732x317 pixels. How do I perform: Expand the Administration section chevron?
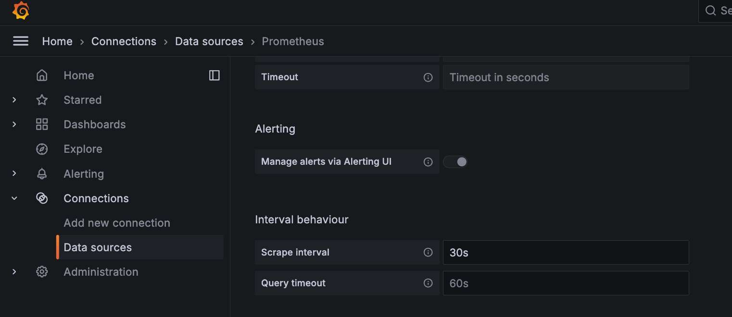tap(14, 272)
